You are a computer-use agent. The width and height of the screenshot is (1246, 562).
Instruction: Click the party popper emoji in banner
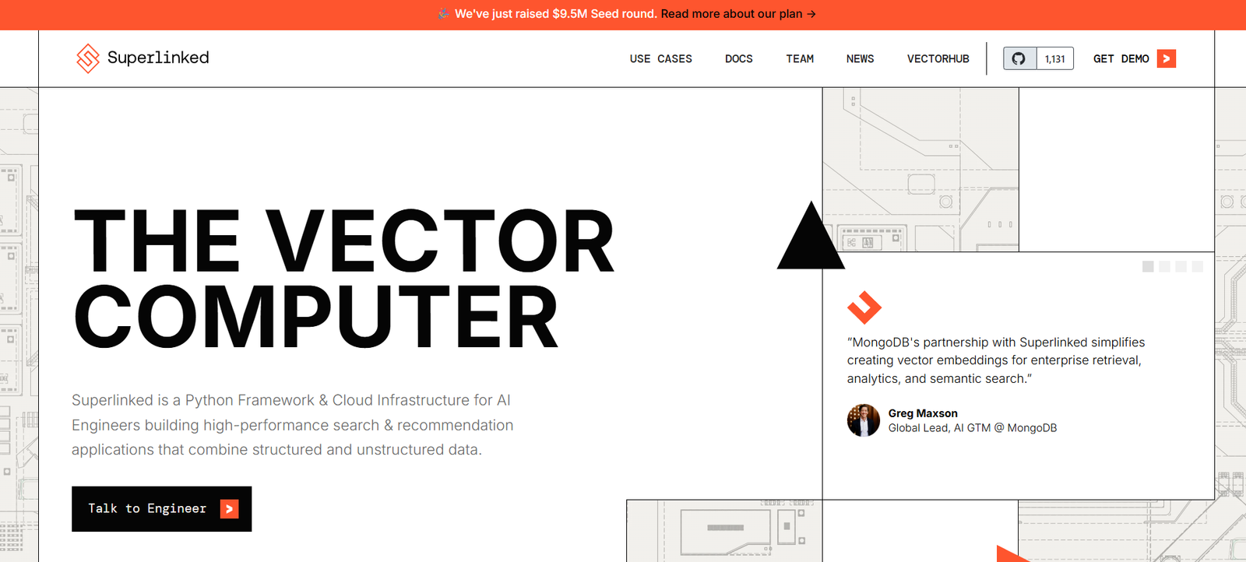tap(443, 14)
